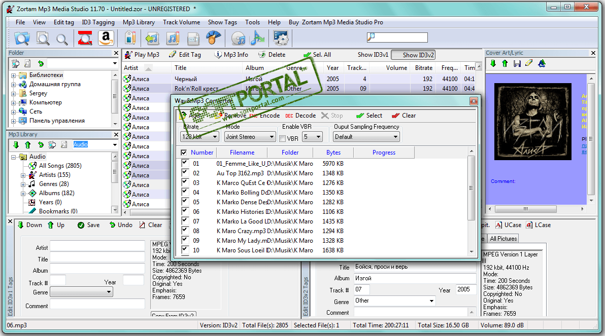This screenshot has height=336, width=605.
Task: Open the Edit tag menu
Action: click(63, 22)
